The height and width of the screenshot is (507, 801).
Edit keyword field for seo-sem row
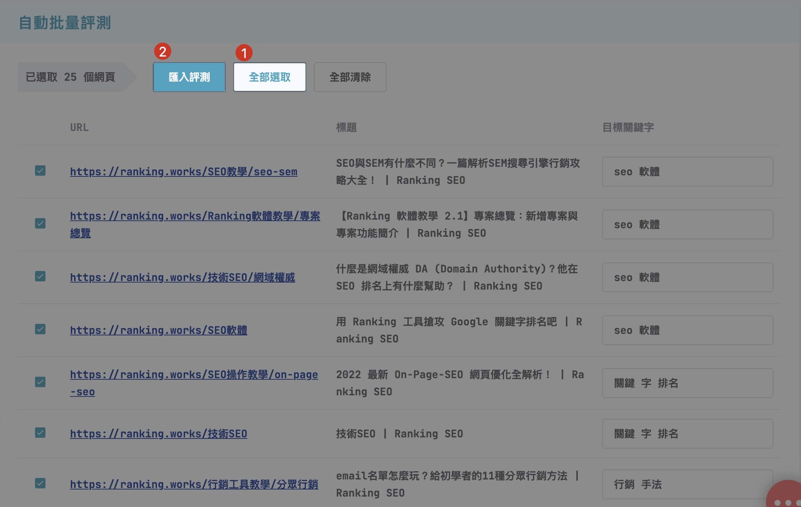(x=687, y=172)
